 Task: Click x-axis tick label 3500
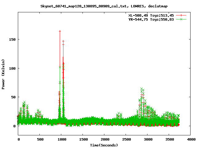pyautogui.click(x=170, y=139)
